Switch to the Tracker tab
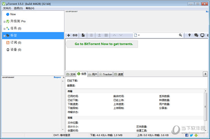Image resolution: width=210 pixels, height=139 pixels. coord(105,74)
